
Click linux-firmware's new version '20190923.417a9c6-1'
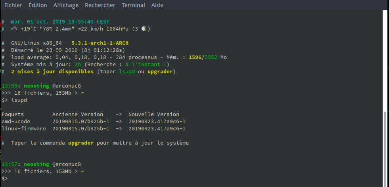coord(157,129)
